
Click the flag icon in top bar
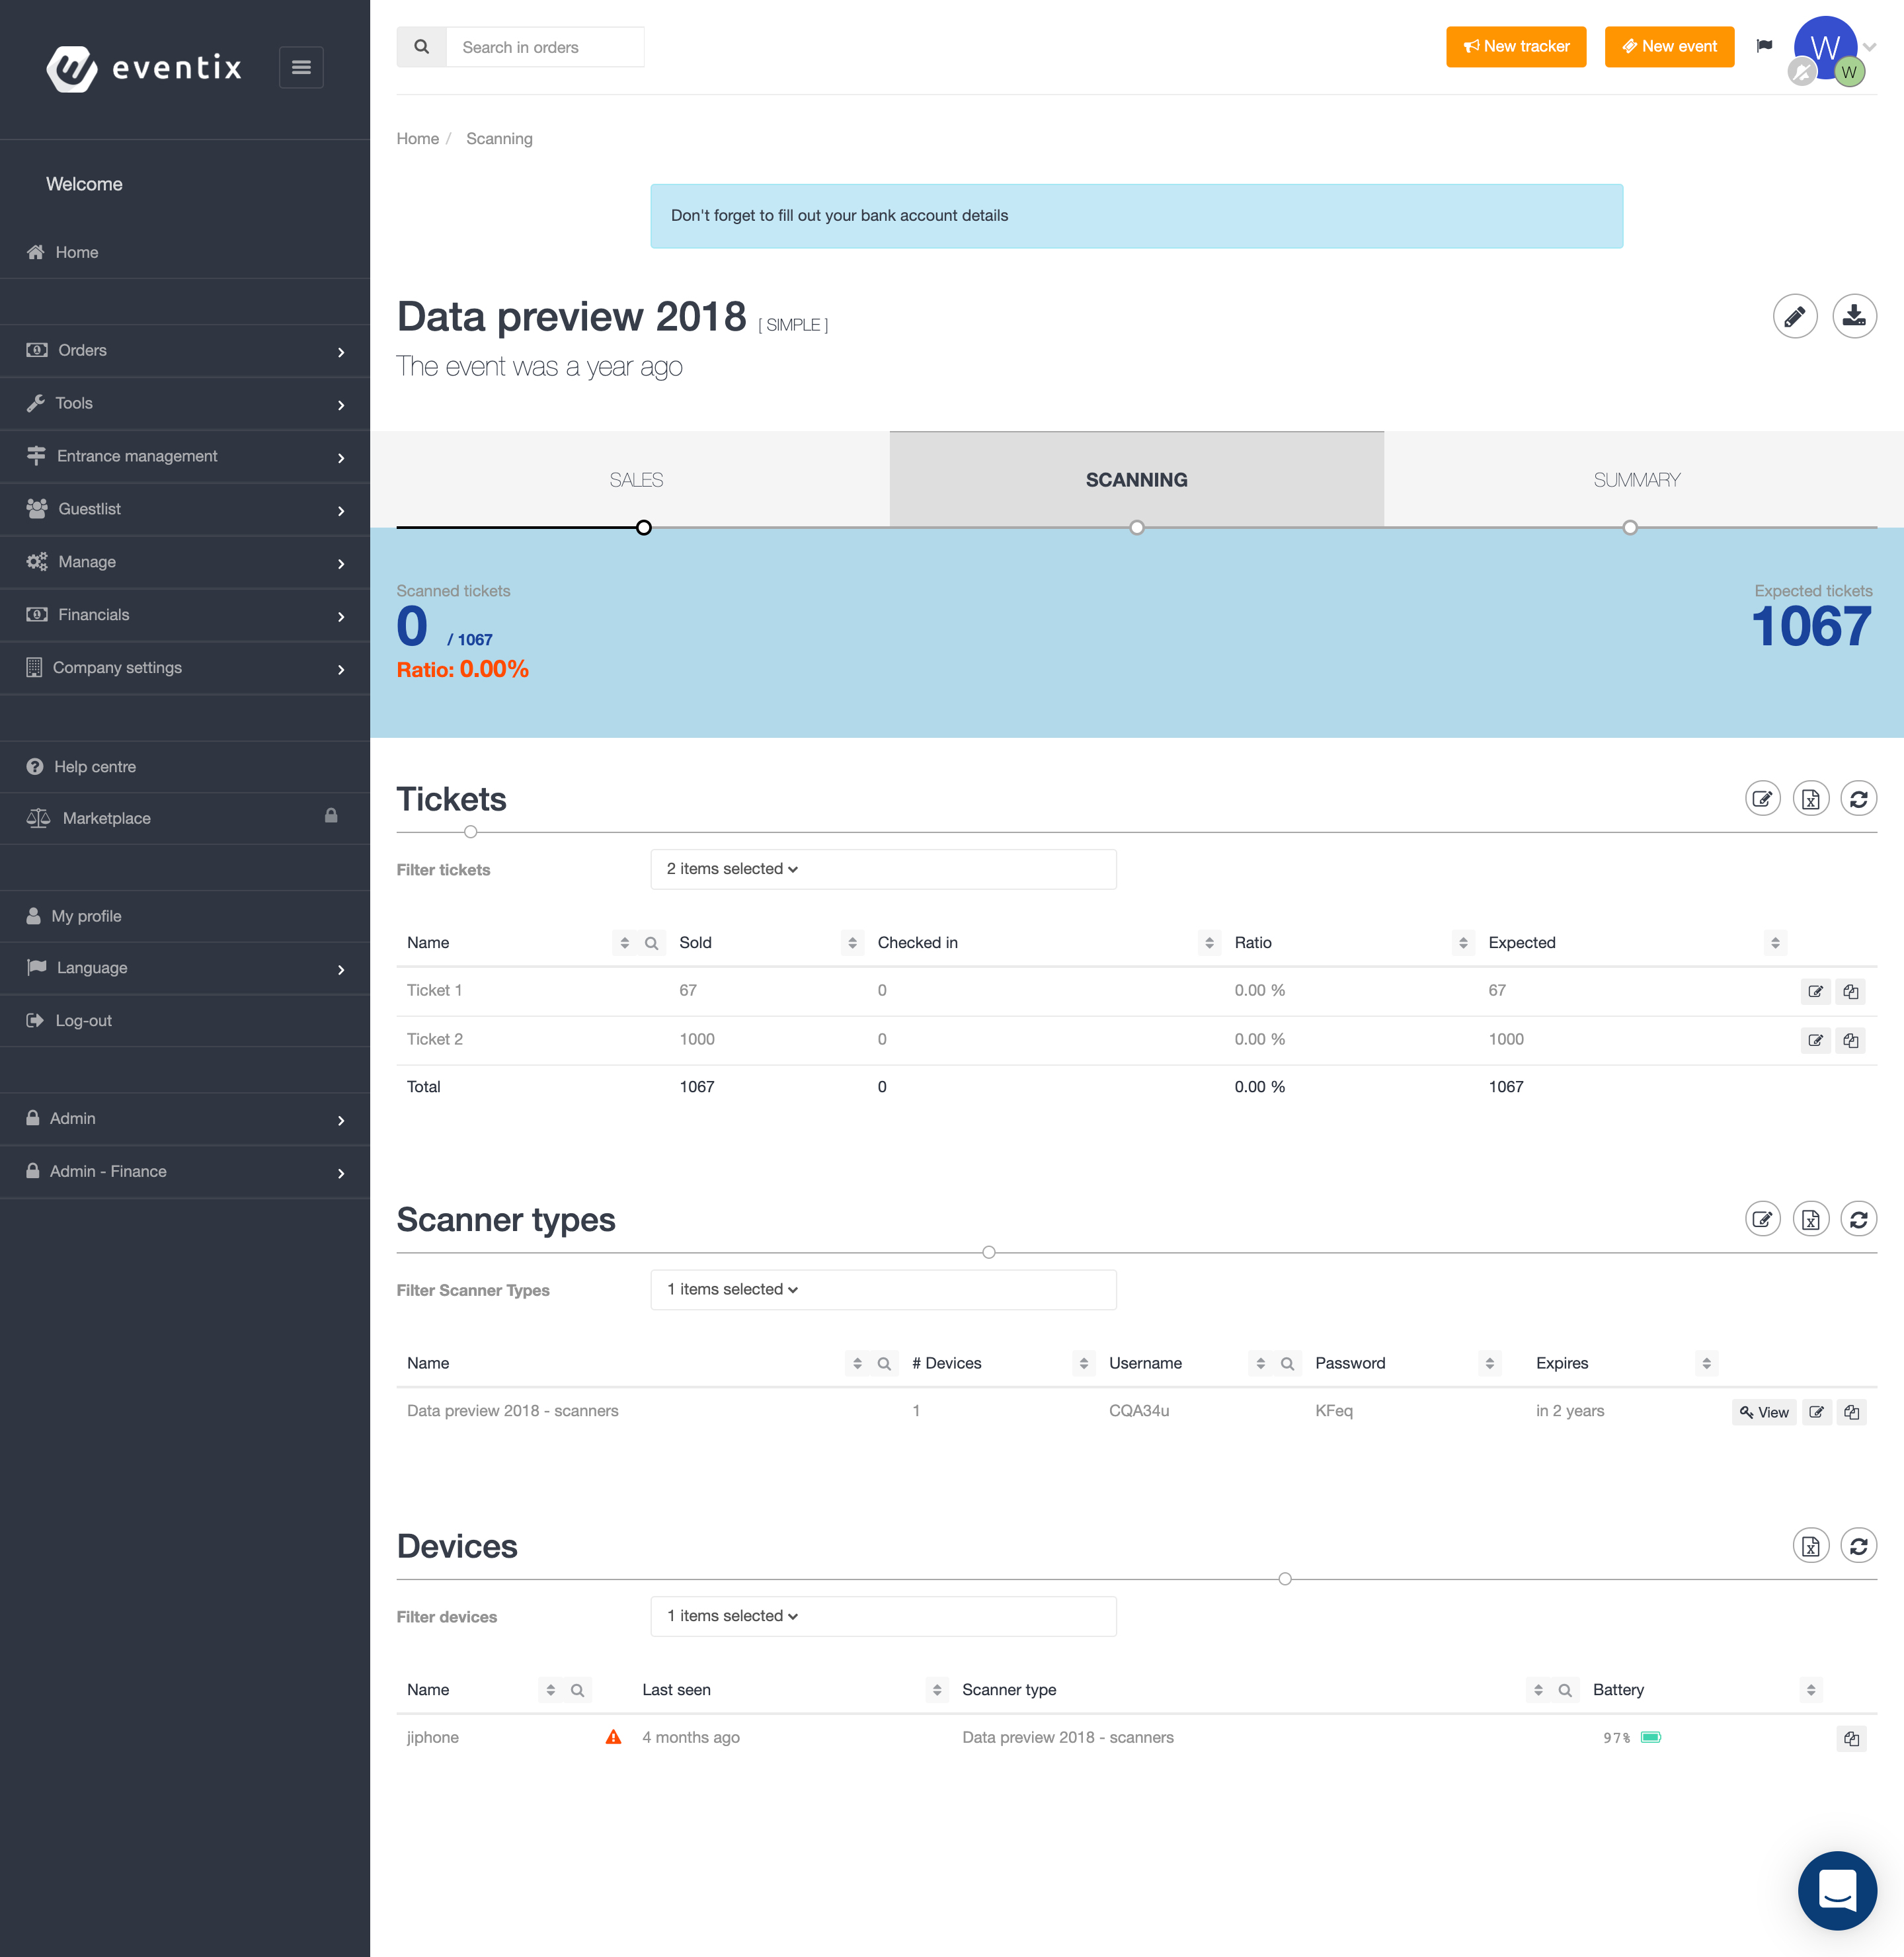1764,46
